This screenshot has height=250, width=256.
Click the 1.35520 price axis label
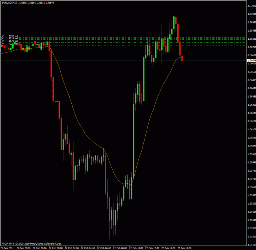click(x=252, y=204)
